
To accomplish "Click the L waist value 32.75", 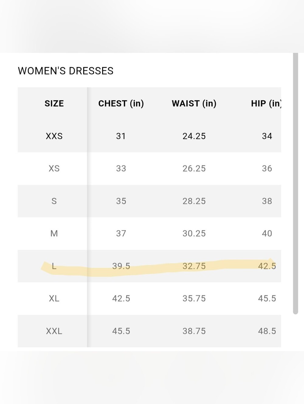I will pos(194,266).
